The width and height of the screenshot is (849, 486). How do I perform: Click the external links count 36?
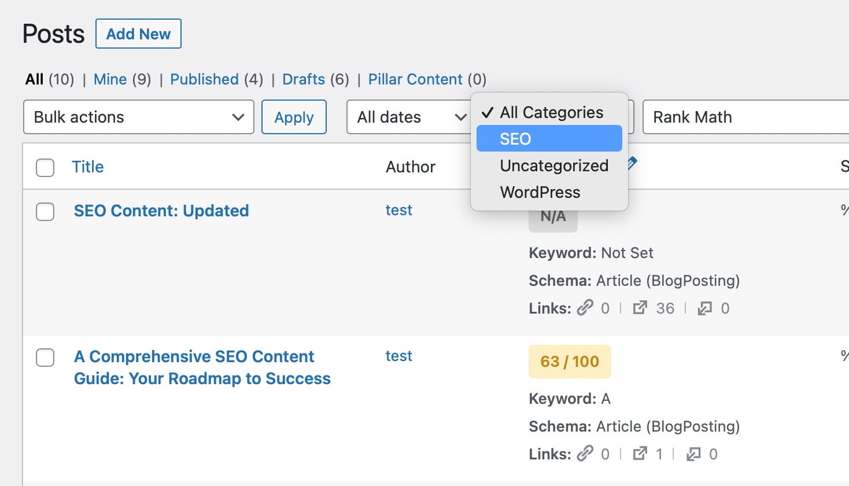(x=665, y=308)
